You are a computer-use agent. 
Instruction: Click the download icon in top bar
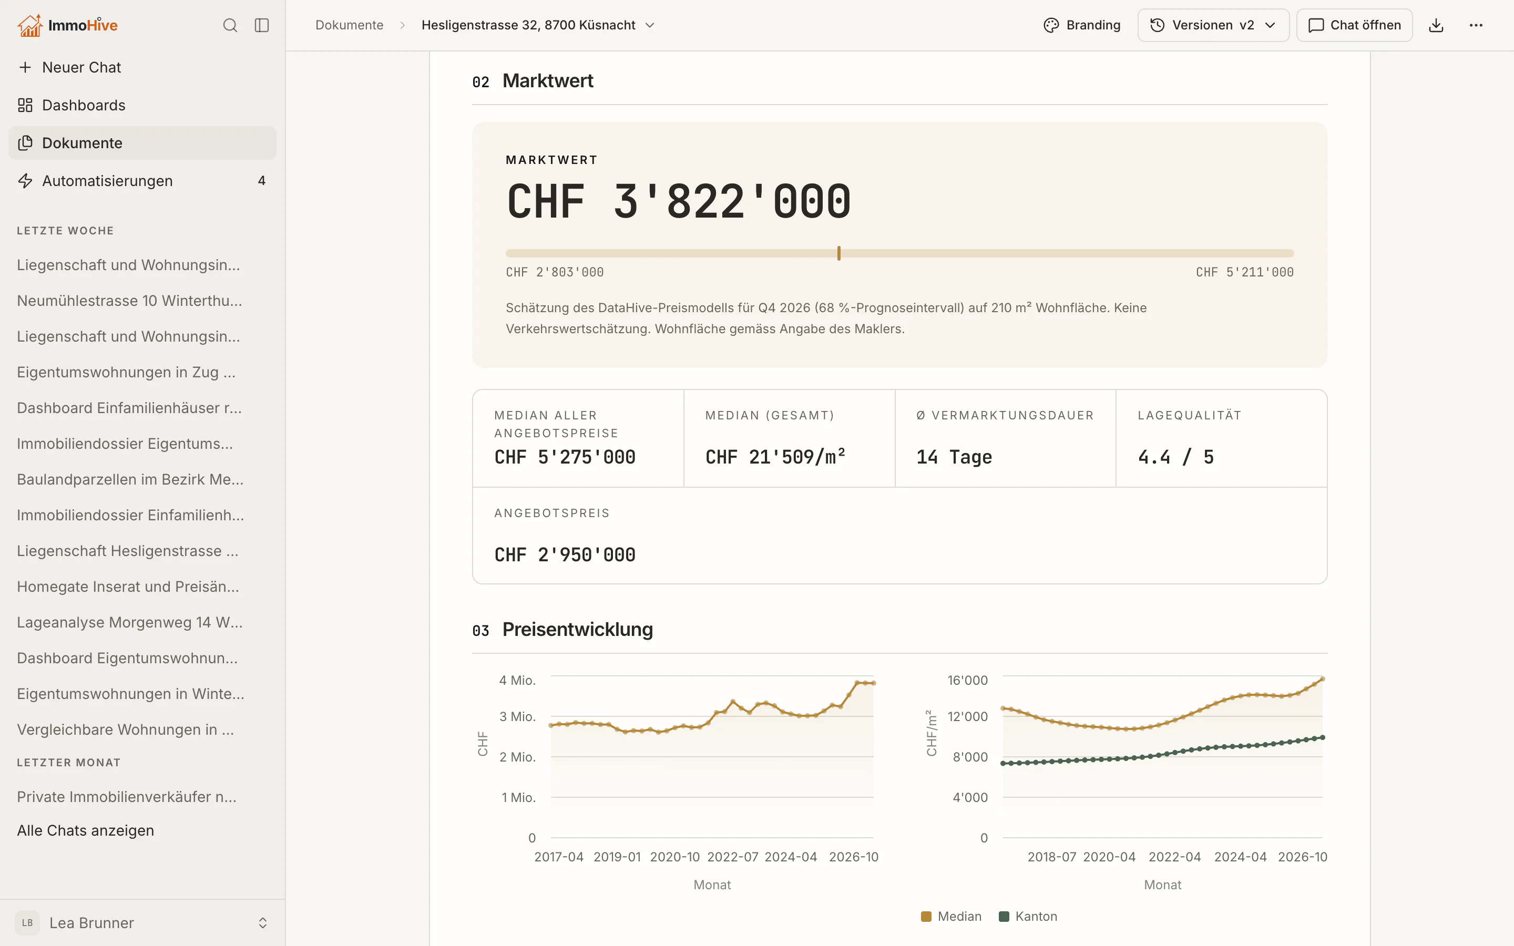click(x=1436, y=25)
